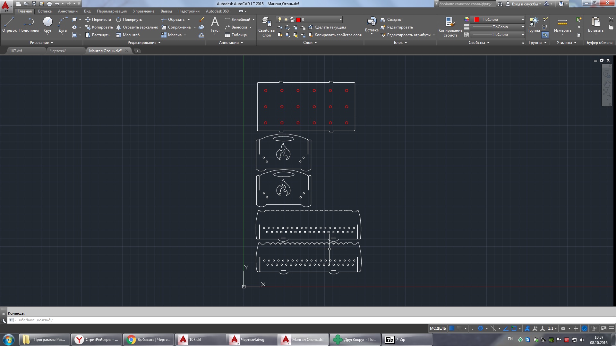
Task: Select the Полилиния polyline tool
Action: coord(29,25)
